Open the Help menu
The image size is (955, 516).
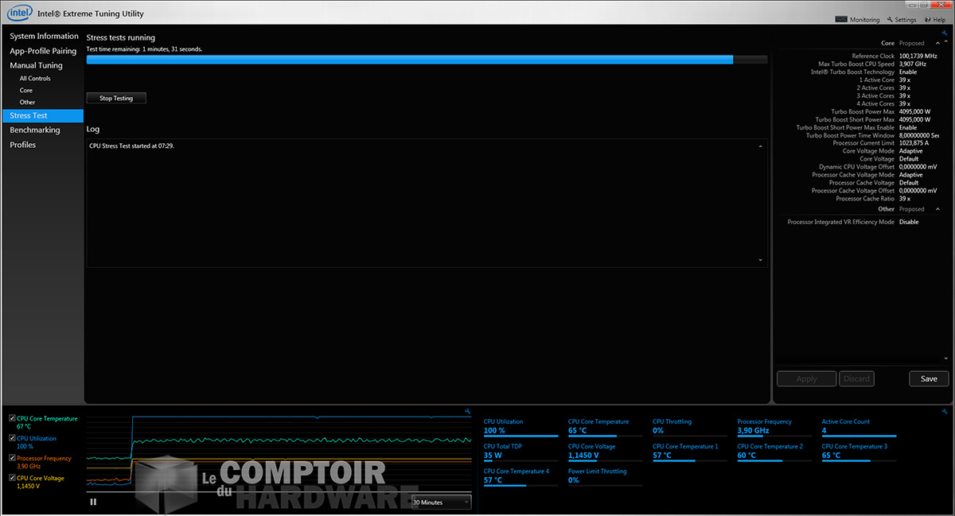(934, 20)
